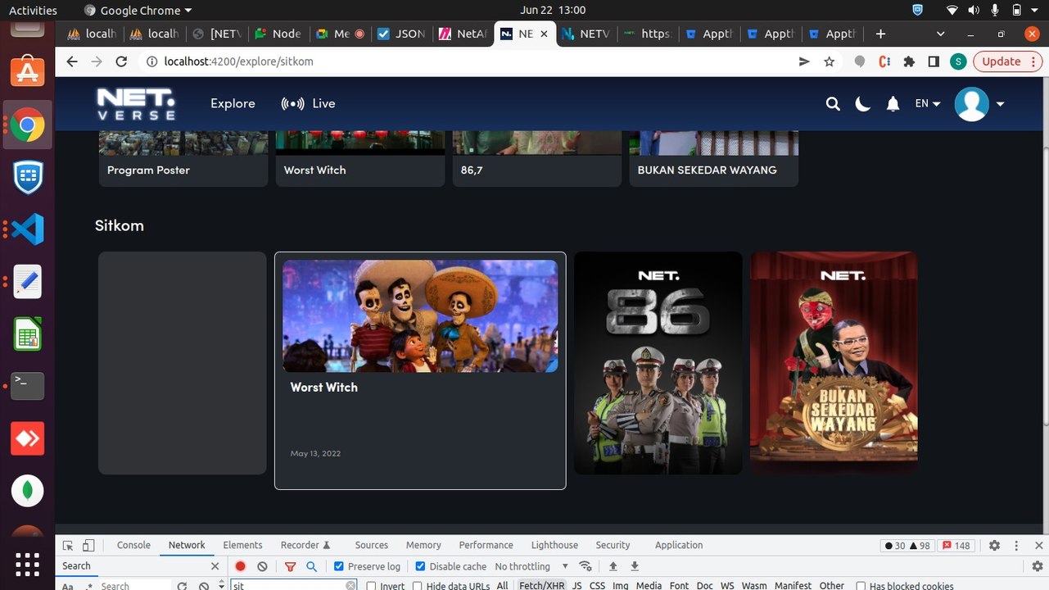Open the DevTools Performance tab
Image resolution: width=1049 pixels, height=590 pixels.
coord(486,545)
